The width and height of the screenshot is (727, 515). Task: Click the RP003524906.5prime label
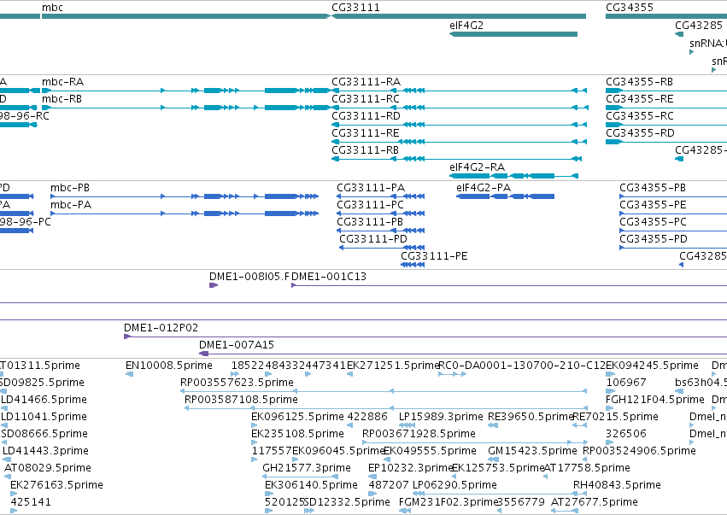click(x=639, y=452)
